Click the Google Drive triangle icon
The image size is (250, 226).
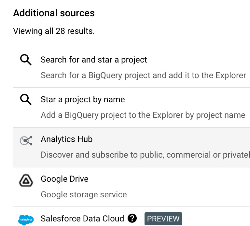tap(26, 180)
